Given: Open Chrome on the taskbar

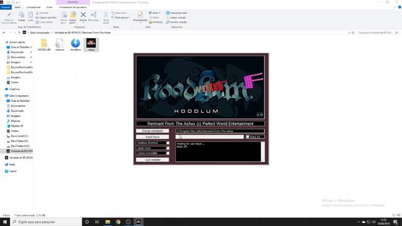Looking at the screenshot, I should pos(118,222).
